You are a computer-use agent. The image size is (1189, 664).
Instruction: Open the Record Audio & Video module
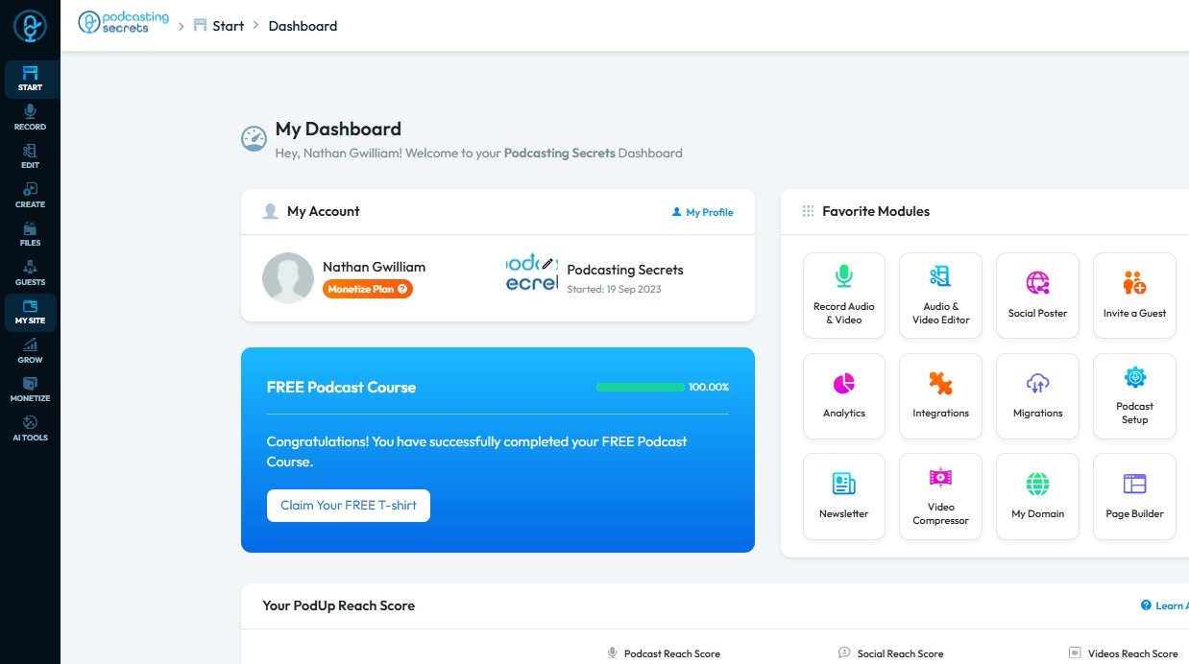(x=843, y=295)
